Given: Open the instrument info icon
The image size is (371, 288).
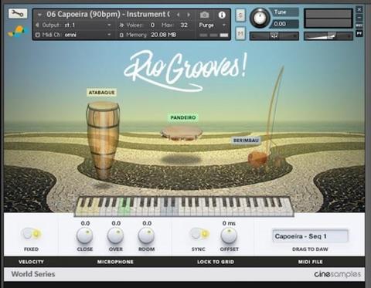Looking at the screenshot, I should (222, 15).
